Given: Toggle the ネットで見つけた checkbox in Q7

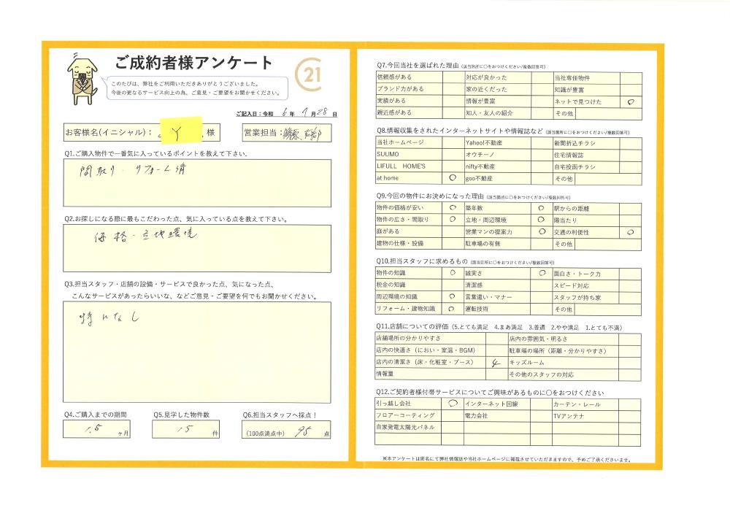Looking at the screenshot, I should coord(630,102).
